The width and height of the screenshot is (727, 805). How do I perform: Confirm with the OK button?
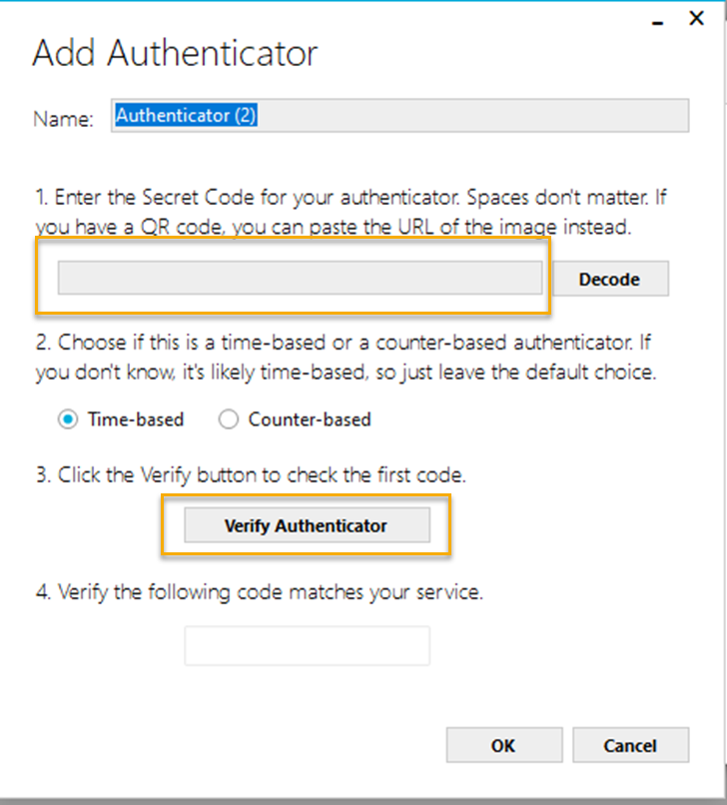(504, 745)
